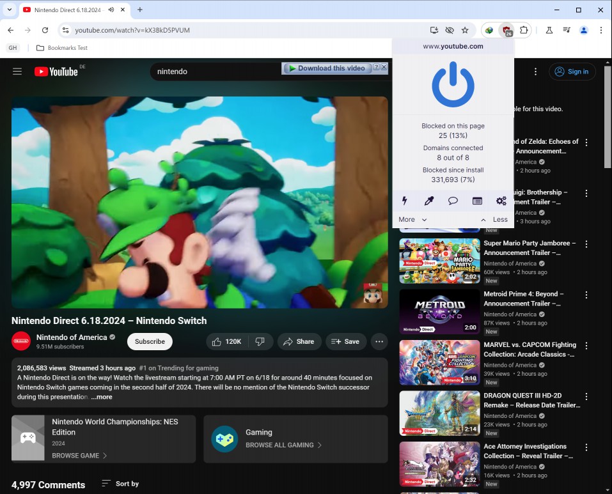Viewport: 612px width, 494px height.
Task: Go to YouTube home via logo
Action: [x=56, y=72]
